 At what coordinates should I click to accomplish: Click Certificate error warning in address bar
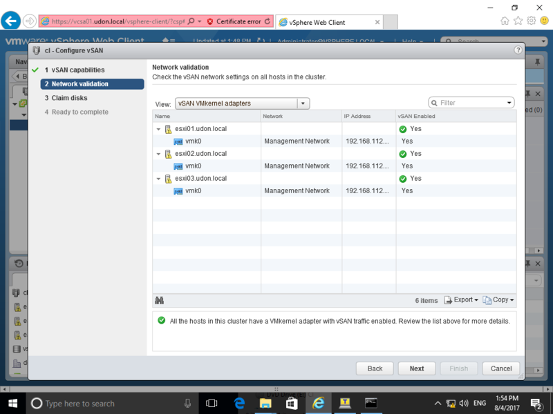234,21
